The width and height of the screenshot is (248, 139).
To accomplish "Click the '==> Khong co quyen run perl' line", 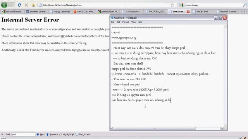I will point(131,95).
